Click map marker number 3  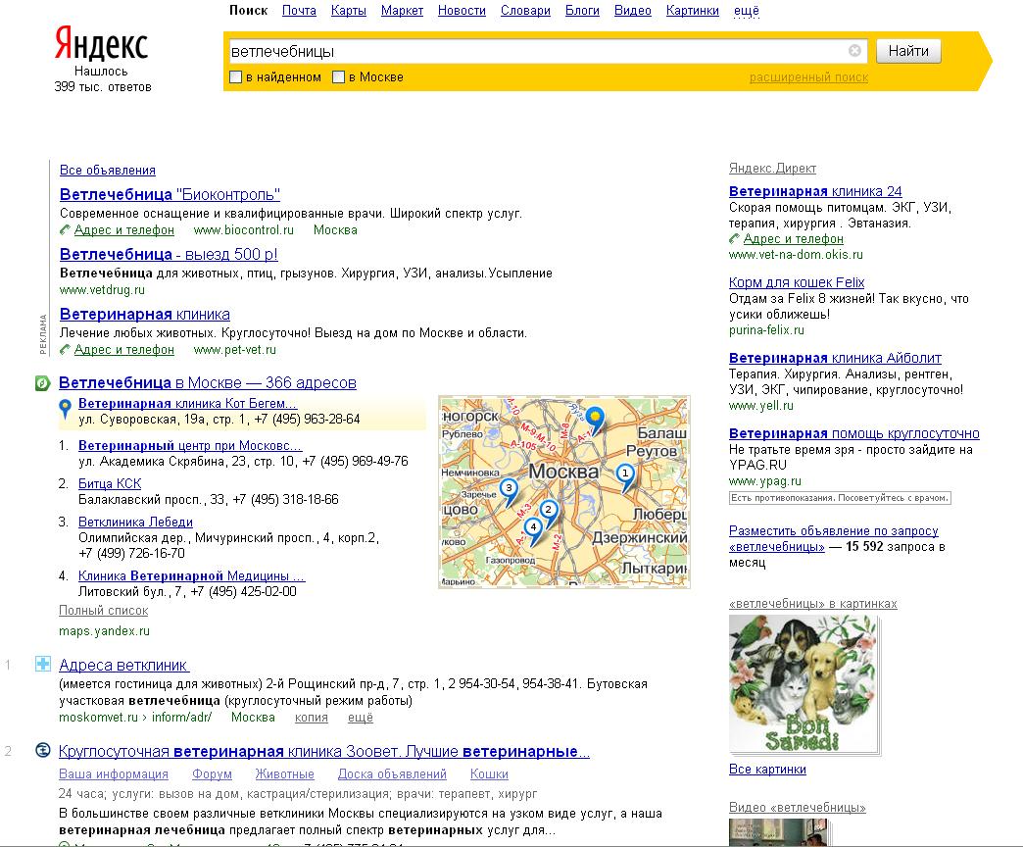pyautogui.click(x=509, y=492)
